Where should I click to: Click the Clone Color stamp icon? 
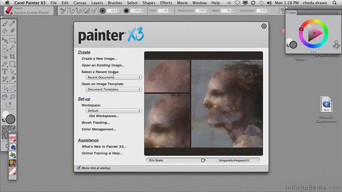point(336,45)
